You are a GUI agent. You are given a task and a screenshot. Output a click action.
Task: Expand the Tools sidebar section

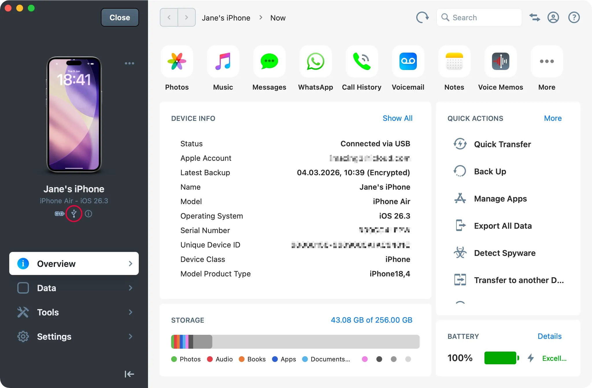coord(74,312)
